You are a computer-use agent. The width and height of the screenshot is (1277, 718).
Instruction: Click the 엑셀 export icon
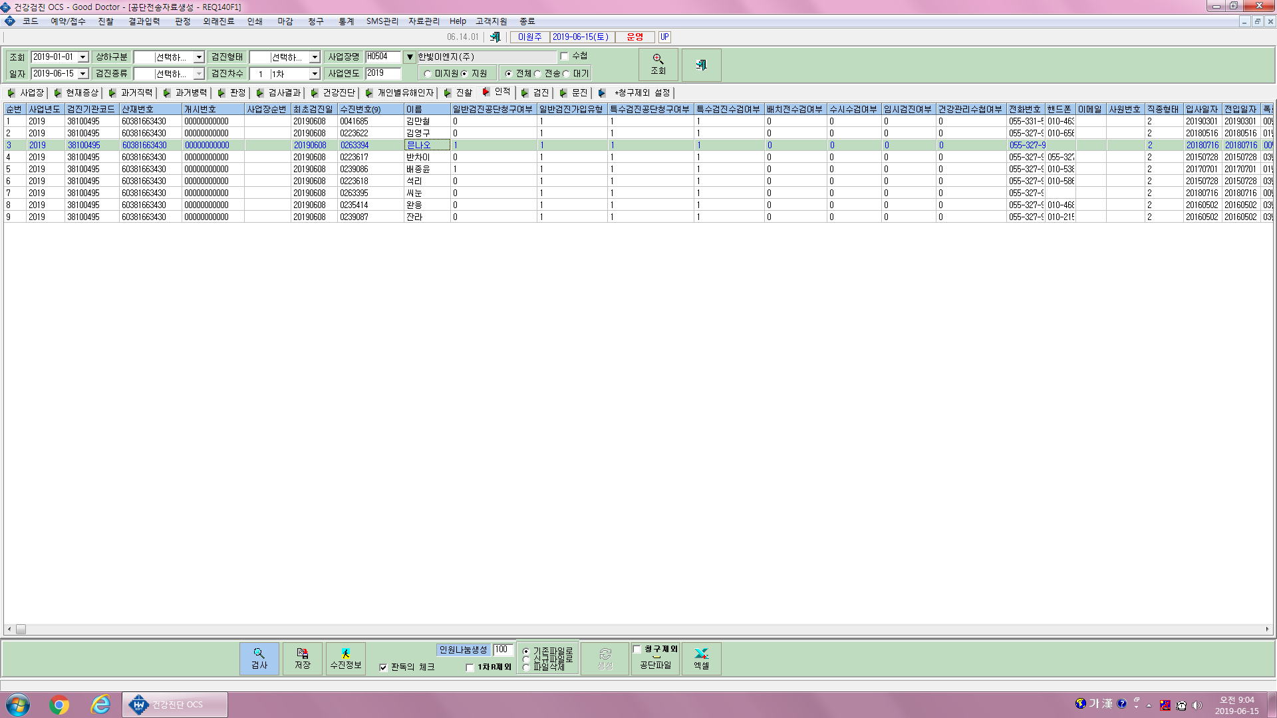tap(701, 658)
